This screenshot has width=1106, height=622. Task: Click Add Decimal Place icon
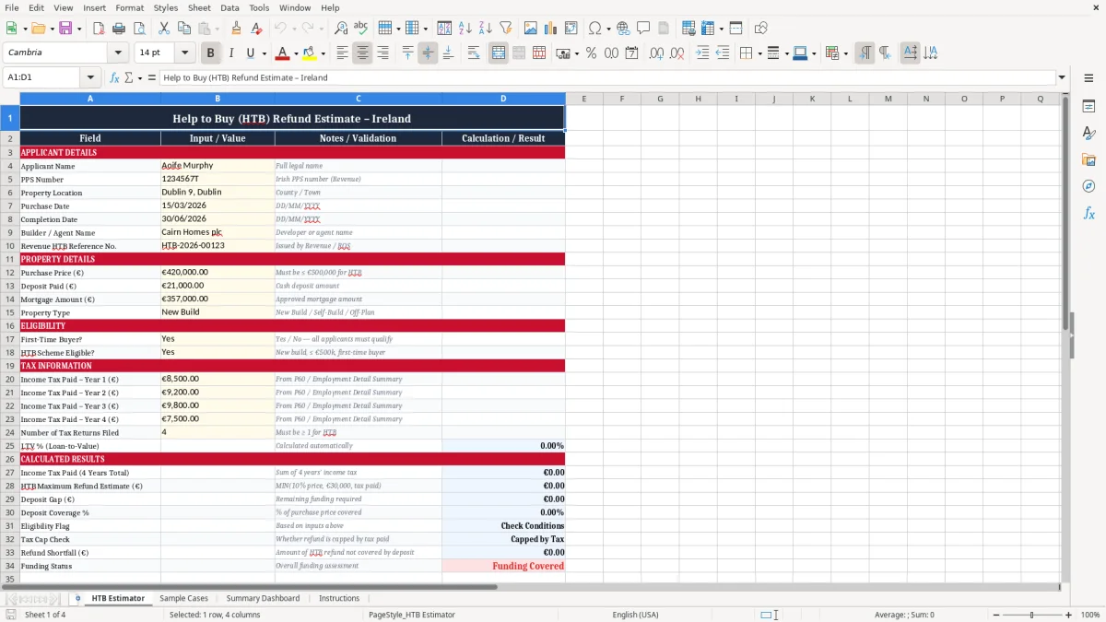[657, 53]
